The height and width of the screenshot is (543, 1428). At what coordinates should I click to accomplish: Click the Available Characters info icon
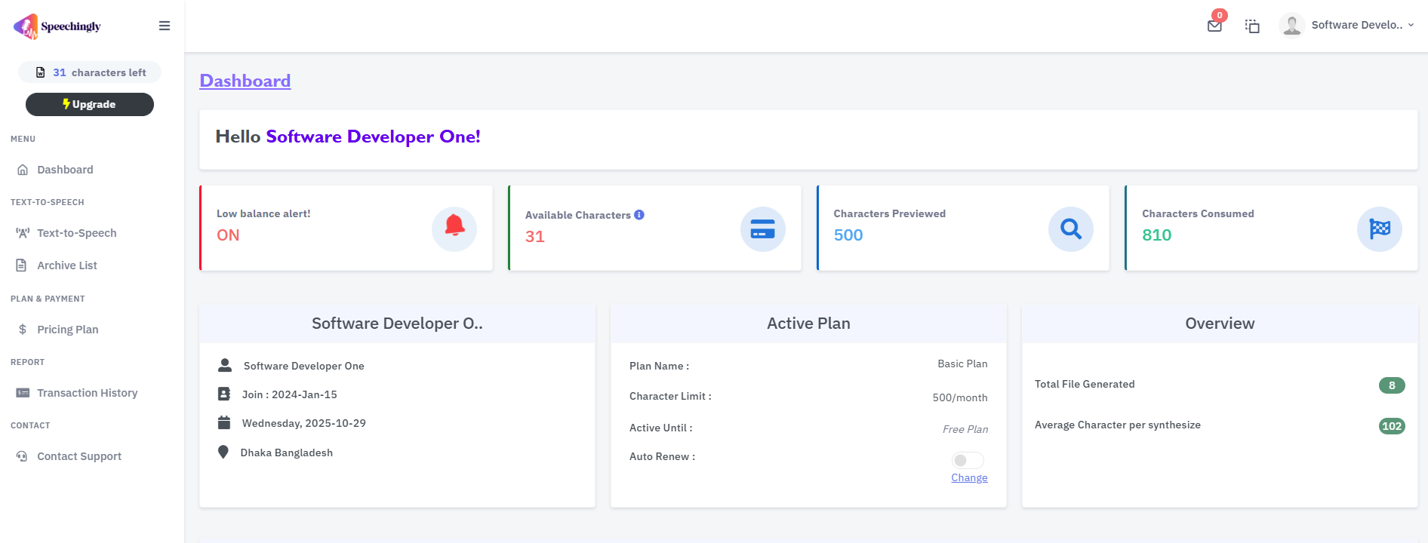[x=639, y=215]
